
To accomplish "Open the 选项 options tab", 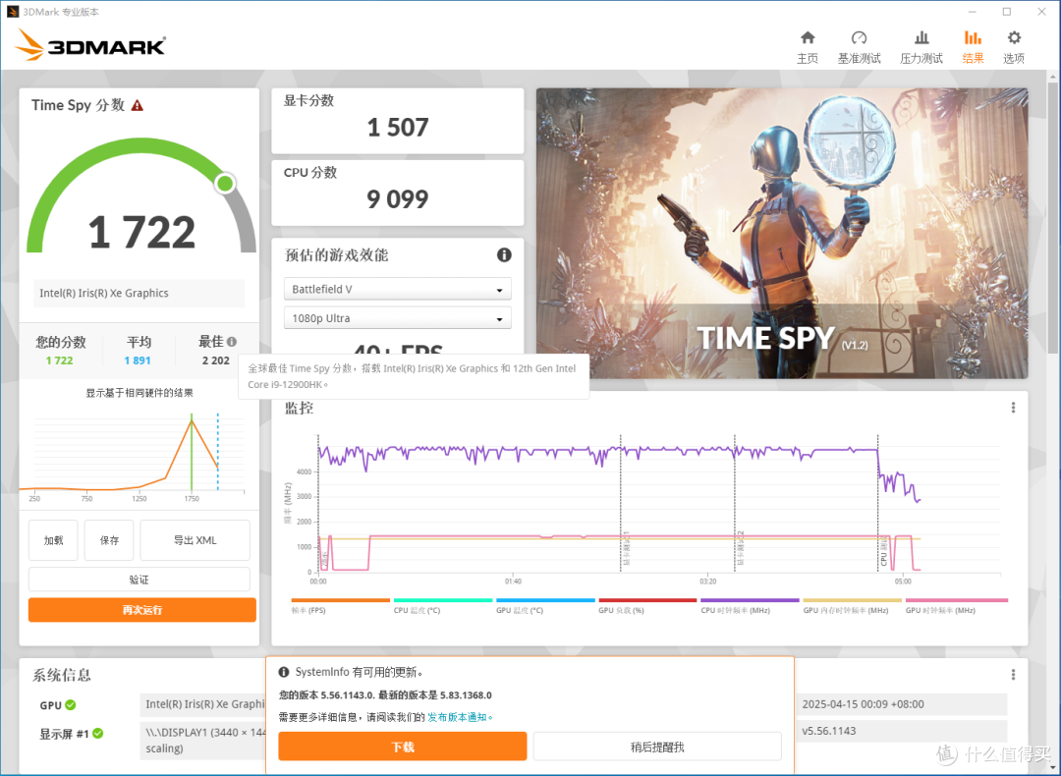I will click(1013, 47).
